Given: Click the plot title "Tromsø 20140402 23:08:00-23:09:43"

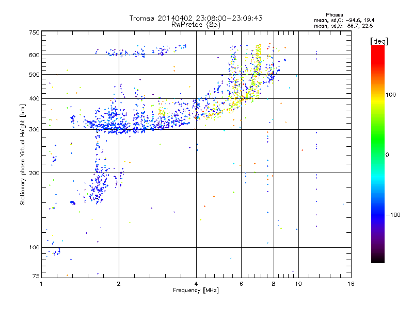Looking at the screenshot, I should click(196, 18).
